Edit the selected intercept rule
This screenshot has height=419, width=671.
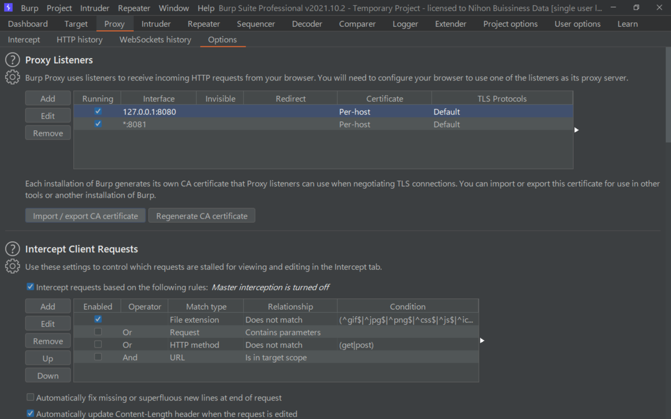48,323
